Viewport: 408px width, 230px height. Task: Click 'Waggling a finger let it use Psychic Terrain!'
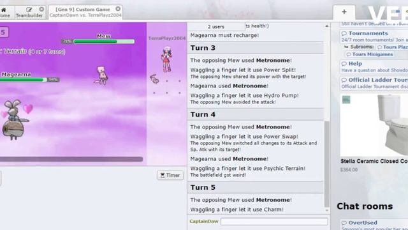tap(248, 169)
